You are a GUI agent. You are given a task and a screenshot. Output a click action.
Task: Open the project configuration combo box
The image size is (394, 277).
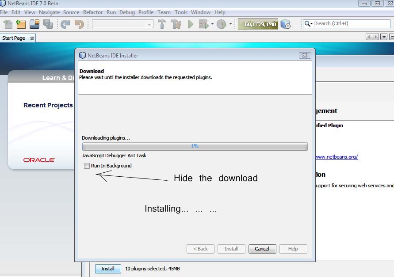point(122,24)
